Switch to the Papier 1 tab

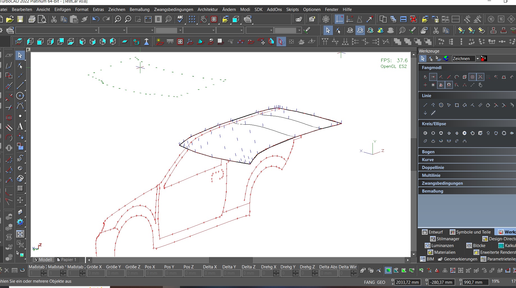point(67,260)
